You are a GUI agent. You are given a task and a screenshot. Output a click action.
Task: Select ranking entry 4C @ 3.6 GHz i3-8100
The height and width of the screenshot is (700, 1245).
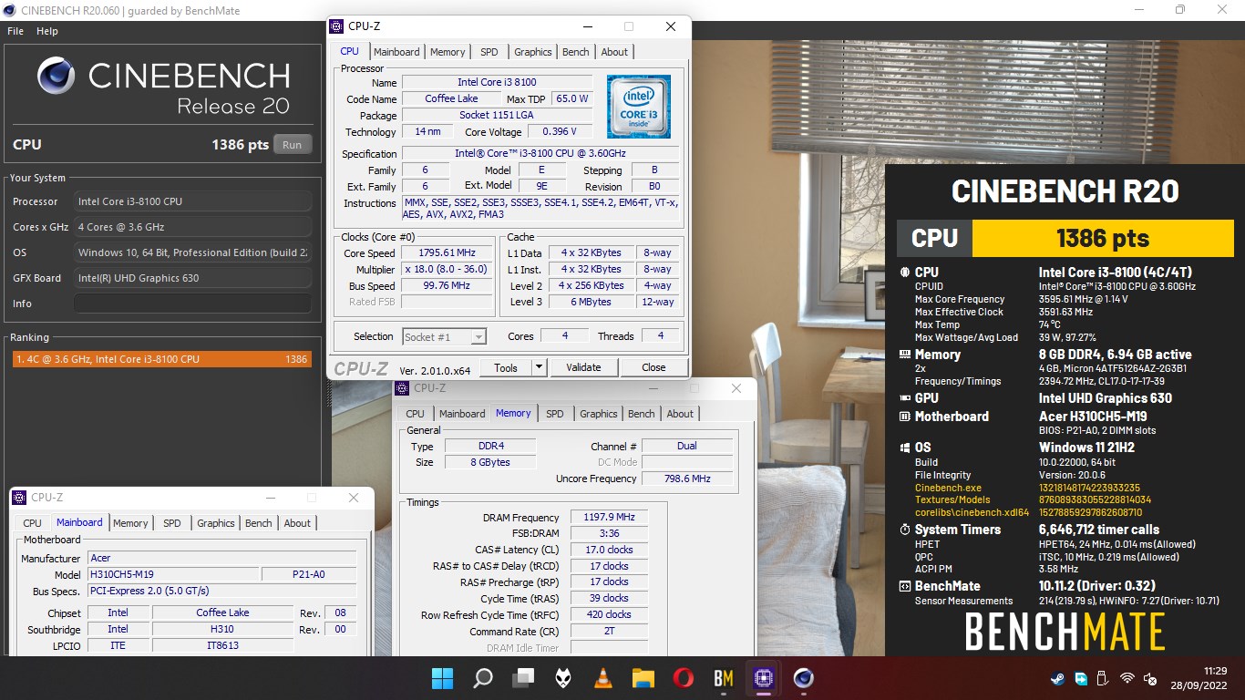(x=161, y=359)
